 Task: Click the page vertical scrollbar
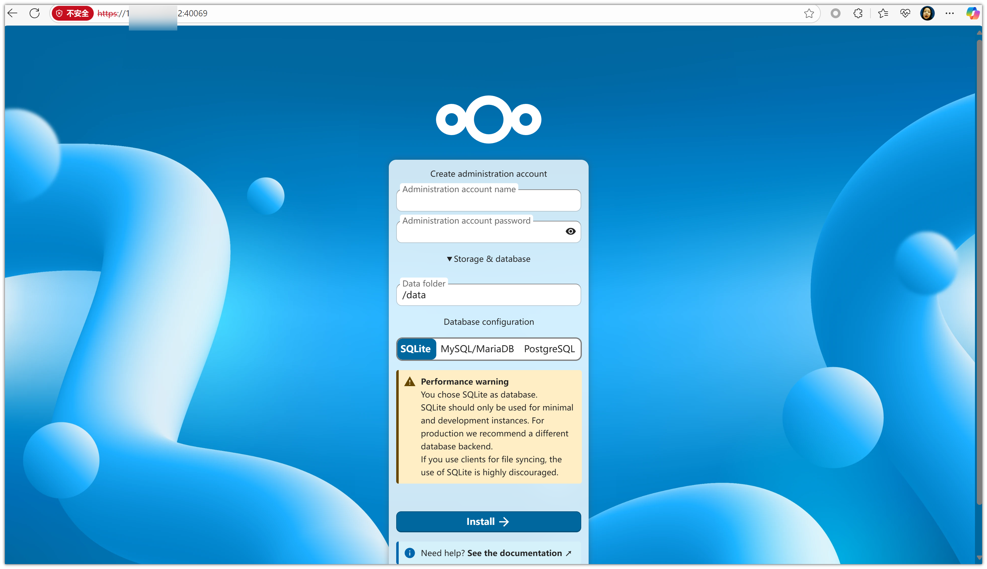pos(979,274)
